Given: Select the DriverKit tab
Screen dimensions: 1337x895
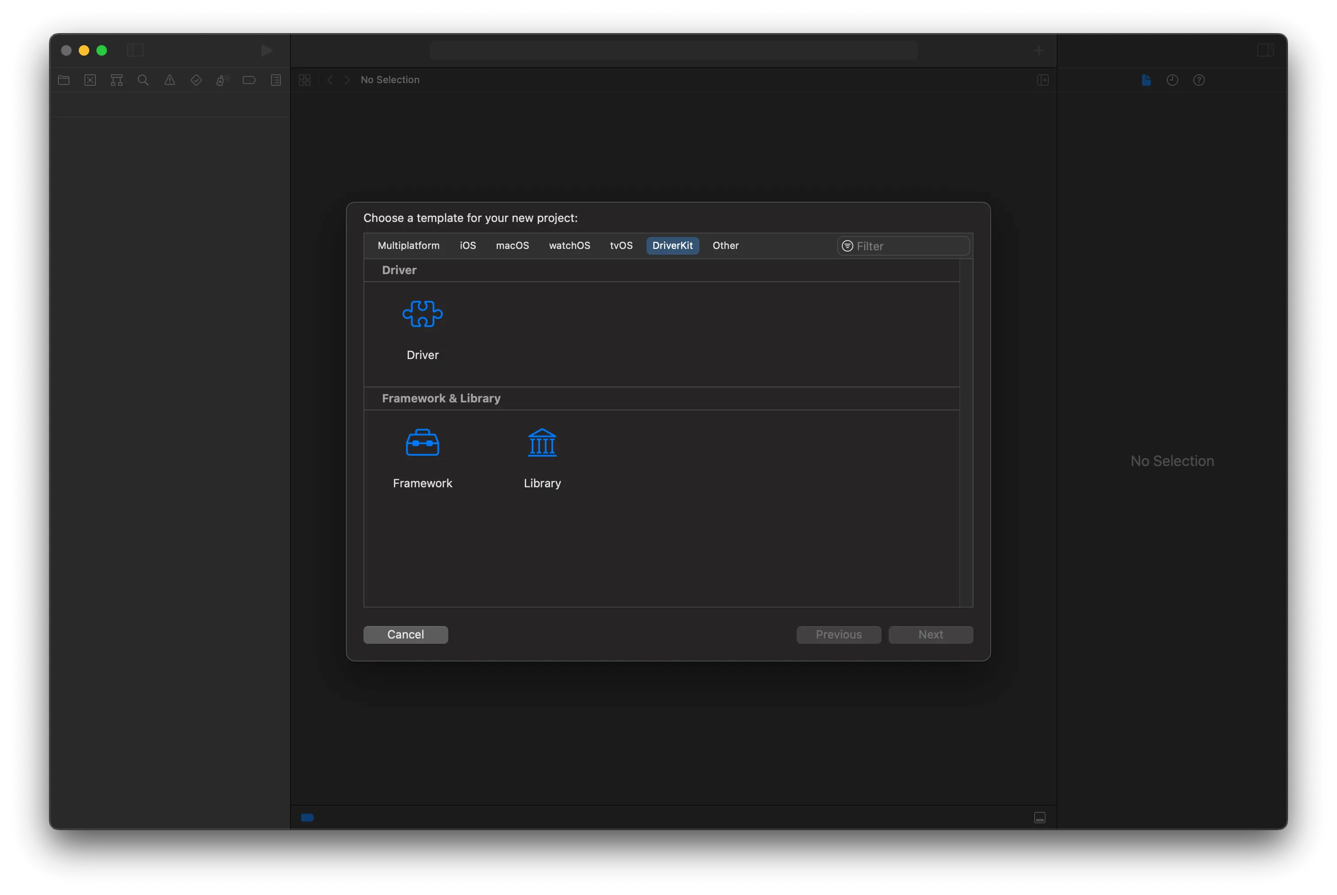Looking at the screenshot, I should pyautogui.click(x=672, y=245).
